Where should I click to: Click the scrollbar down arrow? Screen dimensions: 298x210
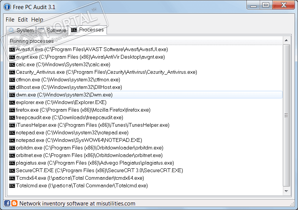point(286,191)
